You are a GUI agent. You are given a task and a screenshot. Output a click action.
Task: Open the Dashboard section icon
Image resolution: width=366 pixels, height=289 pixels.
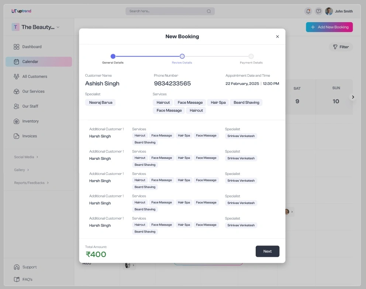tap(16, 47)
